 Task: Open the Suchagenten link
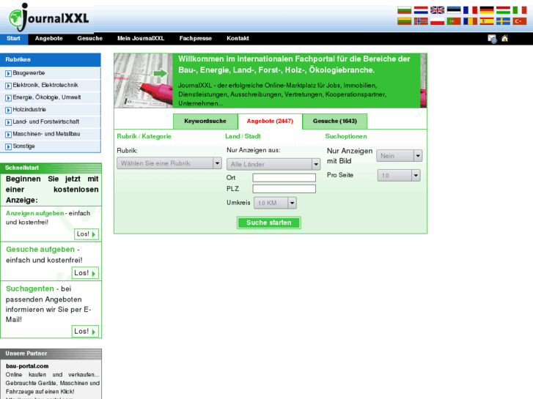pos(30,289)
